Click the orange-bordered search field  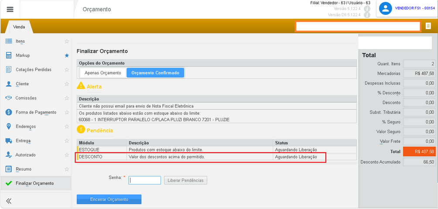point(358,27)
